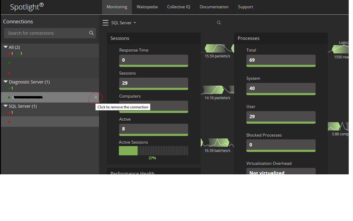
Task: Open the Documentation tab
Action: pos(214,7)
